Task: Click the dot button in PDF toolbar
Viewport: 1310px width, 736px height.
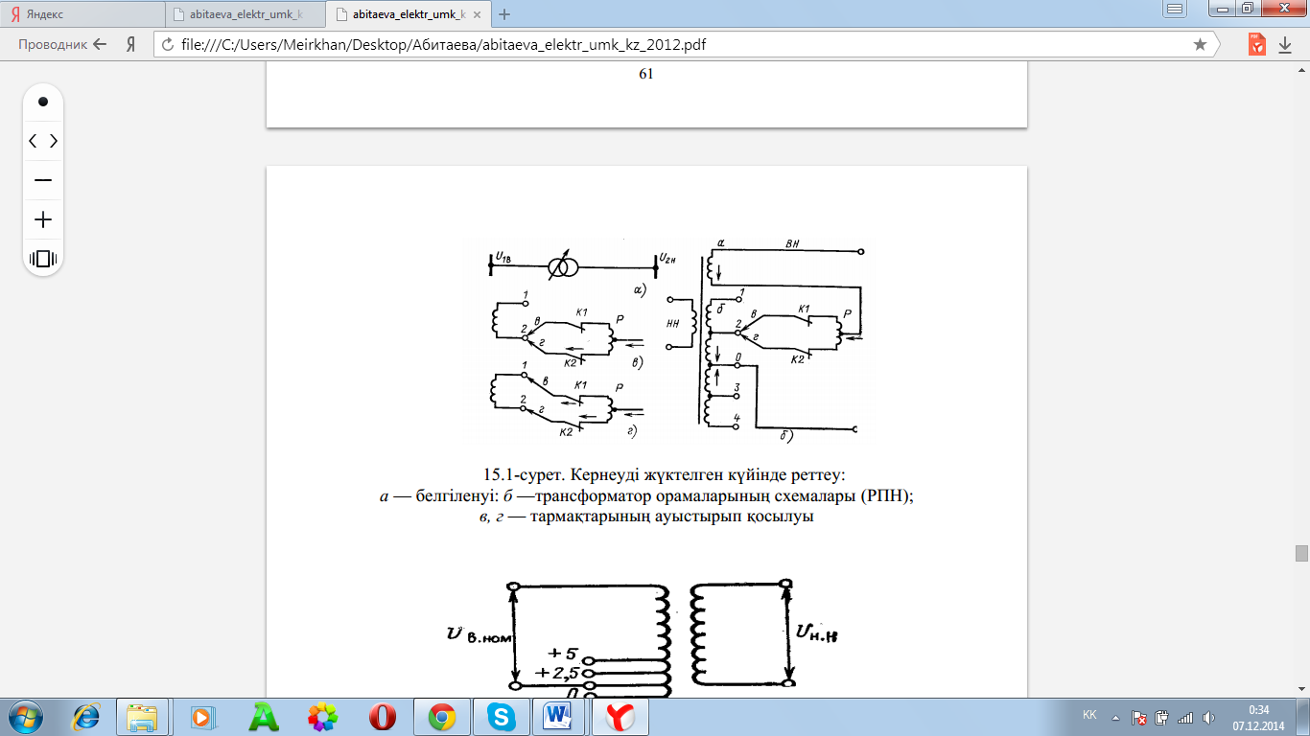Action: [43, 102]
